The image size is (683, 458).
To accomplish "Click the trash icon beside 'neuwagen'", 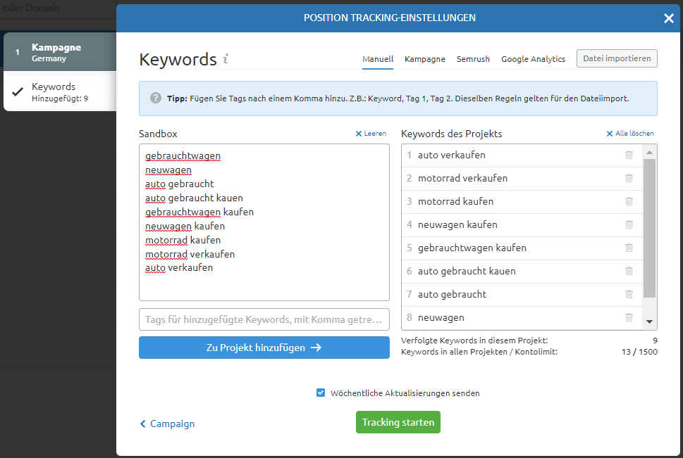I will (x=629, y=317).
